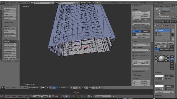This screenshot has width=177, height=99.
Task: Click the Translate button
Action: 10,9
